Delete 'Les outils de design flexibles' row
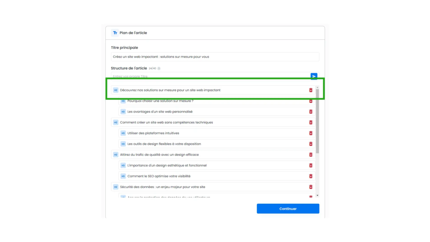This screenshot has width=430, height=242. pyautogui.click(x=311, y=144)
